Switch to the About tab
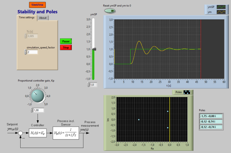The image size is (231, 153). pos(43,18)
